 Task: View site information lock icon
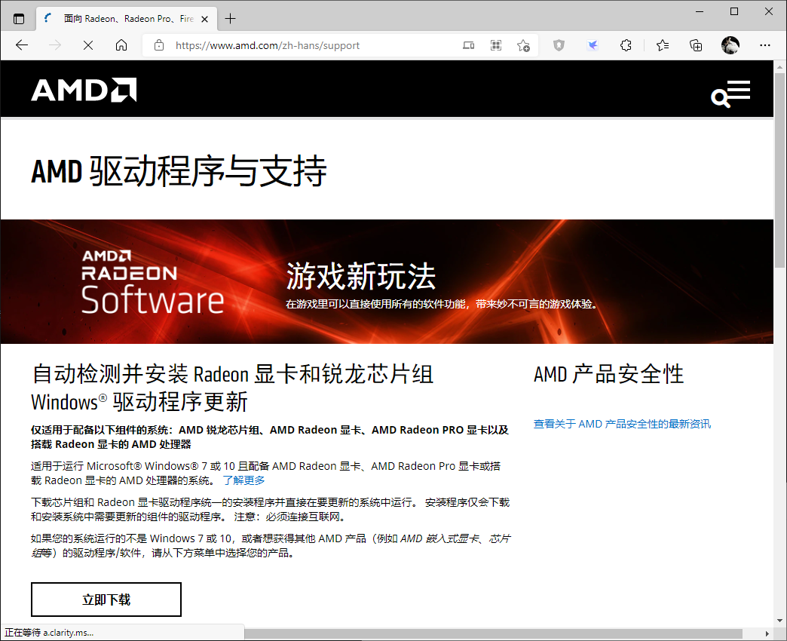pyautogui.click(x=159, y=46)
